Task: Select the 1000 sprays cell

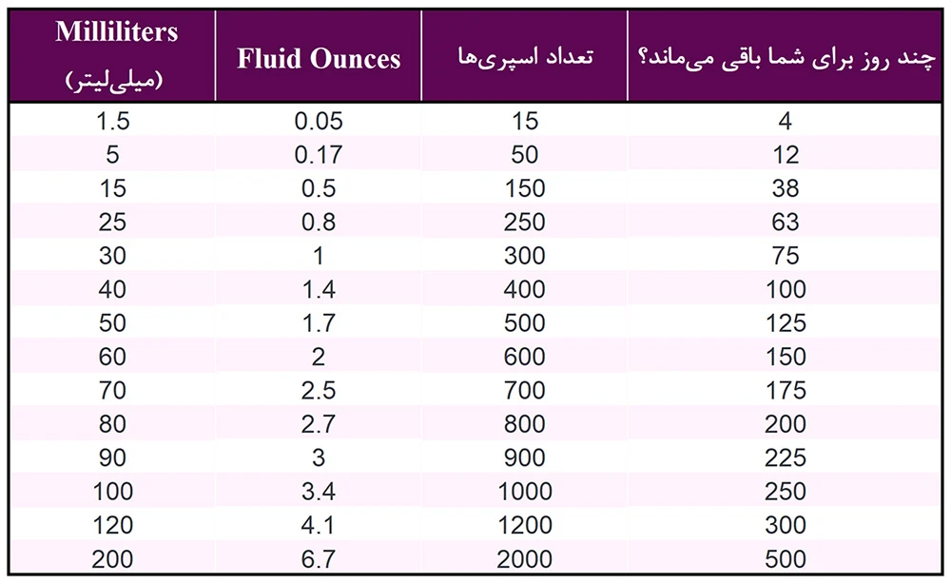Action: click(x=525, y=492)
